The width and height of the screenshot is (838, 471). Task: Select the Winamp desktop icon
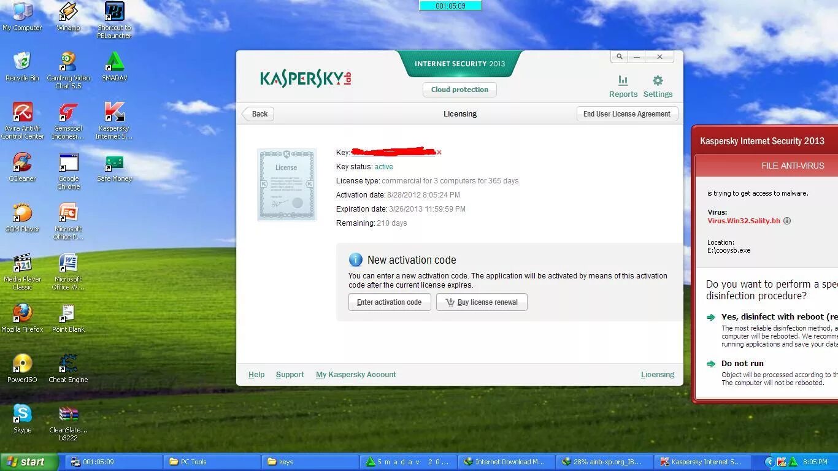[x=68, y=17]
